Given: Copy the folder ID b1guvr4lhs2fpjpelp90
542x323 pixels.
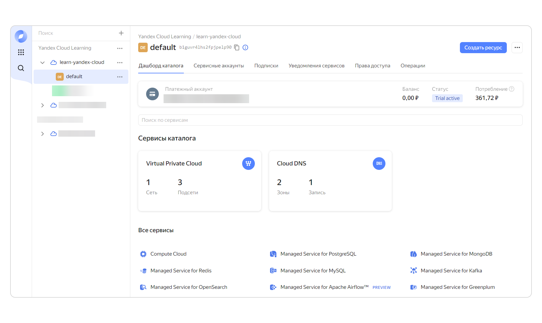Looking at the screenshot, I should (x=237, y=47).
